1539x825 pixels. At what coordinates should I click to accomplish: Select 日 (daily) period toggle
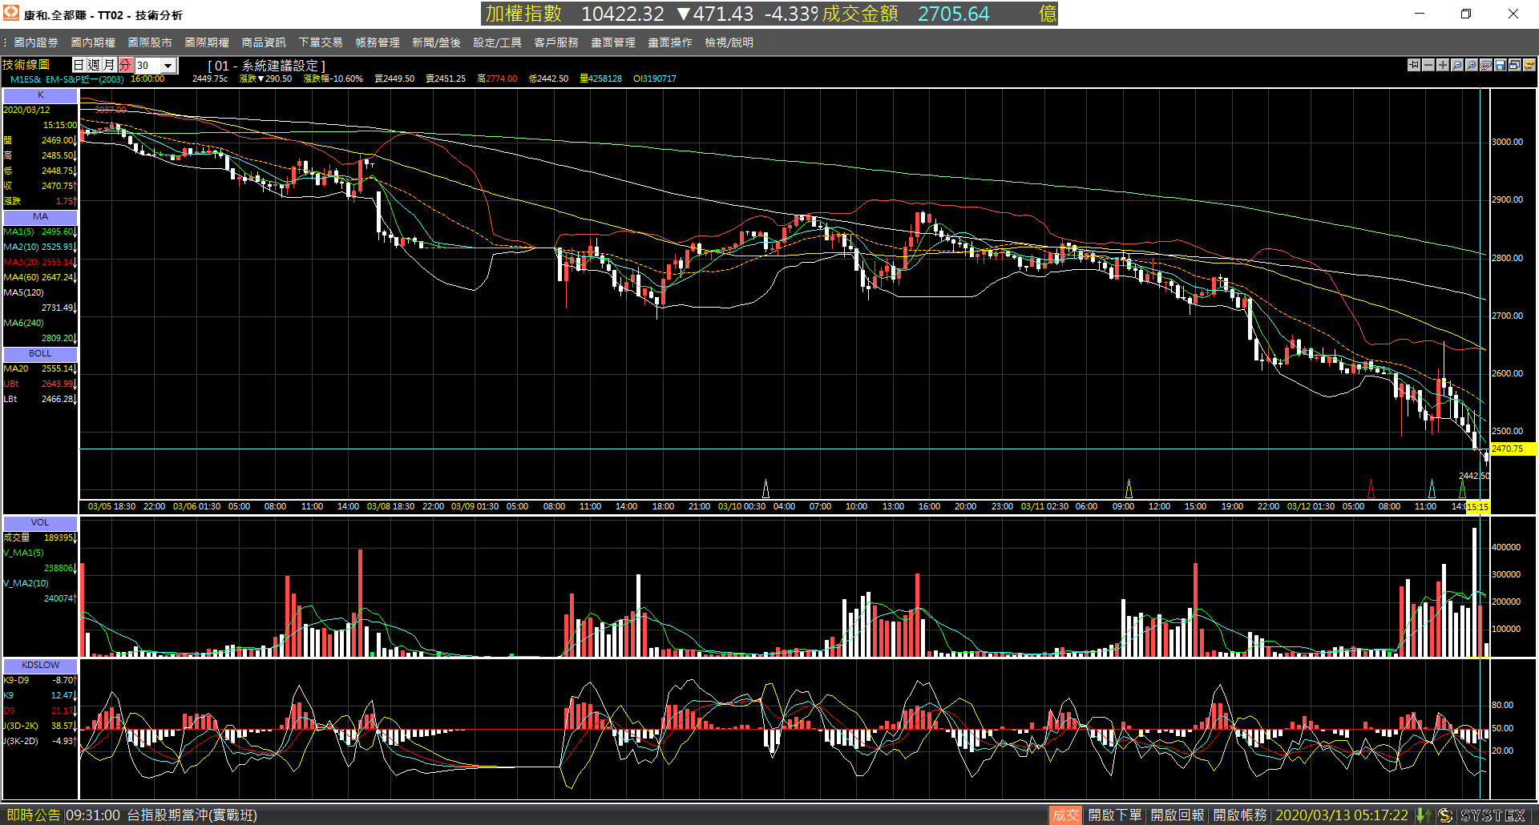79,65
